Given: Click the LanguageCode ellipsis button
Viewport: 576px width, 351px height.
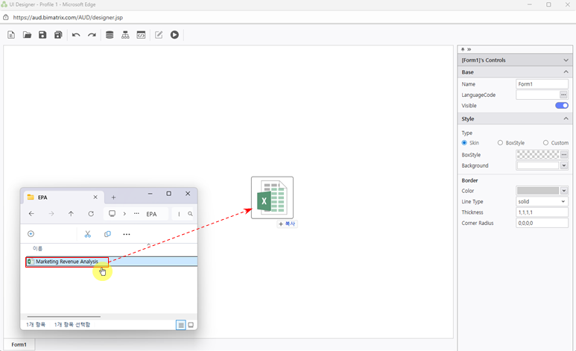Looking at the screenshot, I should pos(564,95).
